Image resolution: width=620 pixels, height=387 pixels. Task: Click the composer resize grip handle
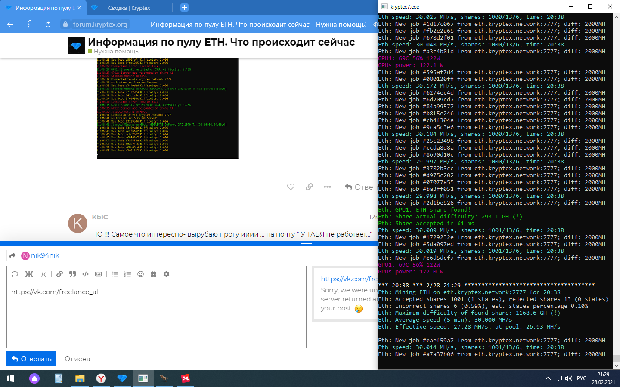pyautogui.click(x=306, y=243)
